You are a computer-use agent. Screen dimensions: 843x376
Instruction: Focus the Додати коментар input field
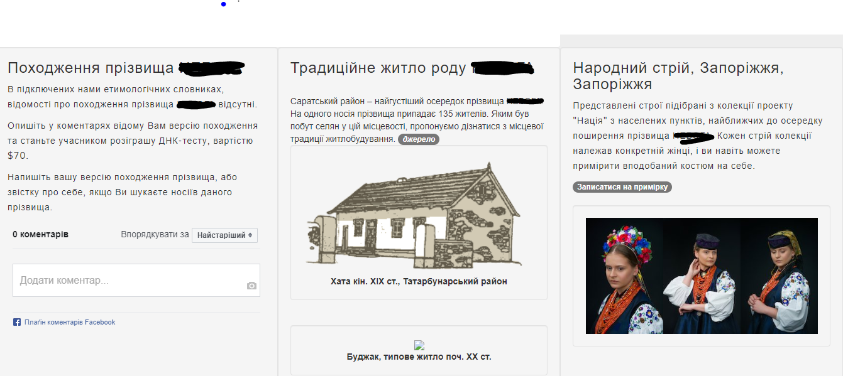(x=129, y=281)
